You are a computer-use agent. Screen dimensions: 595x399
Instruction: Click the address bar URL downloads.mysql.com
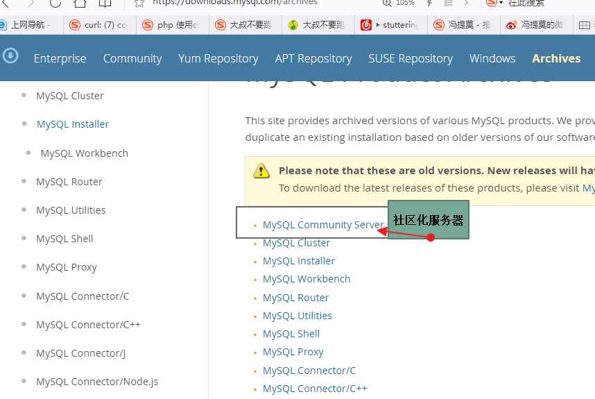pyautogui.click(x=234, y=2)
